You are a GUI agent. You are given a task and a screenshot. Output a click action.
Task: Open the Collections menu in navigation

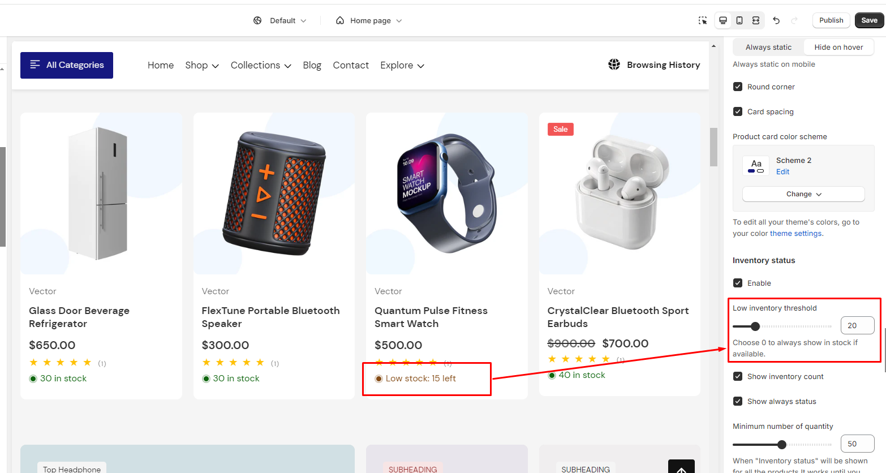(261, 65)
